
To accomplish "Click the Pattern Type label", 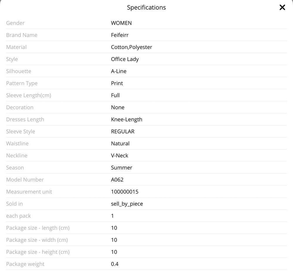I will 22,83.
